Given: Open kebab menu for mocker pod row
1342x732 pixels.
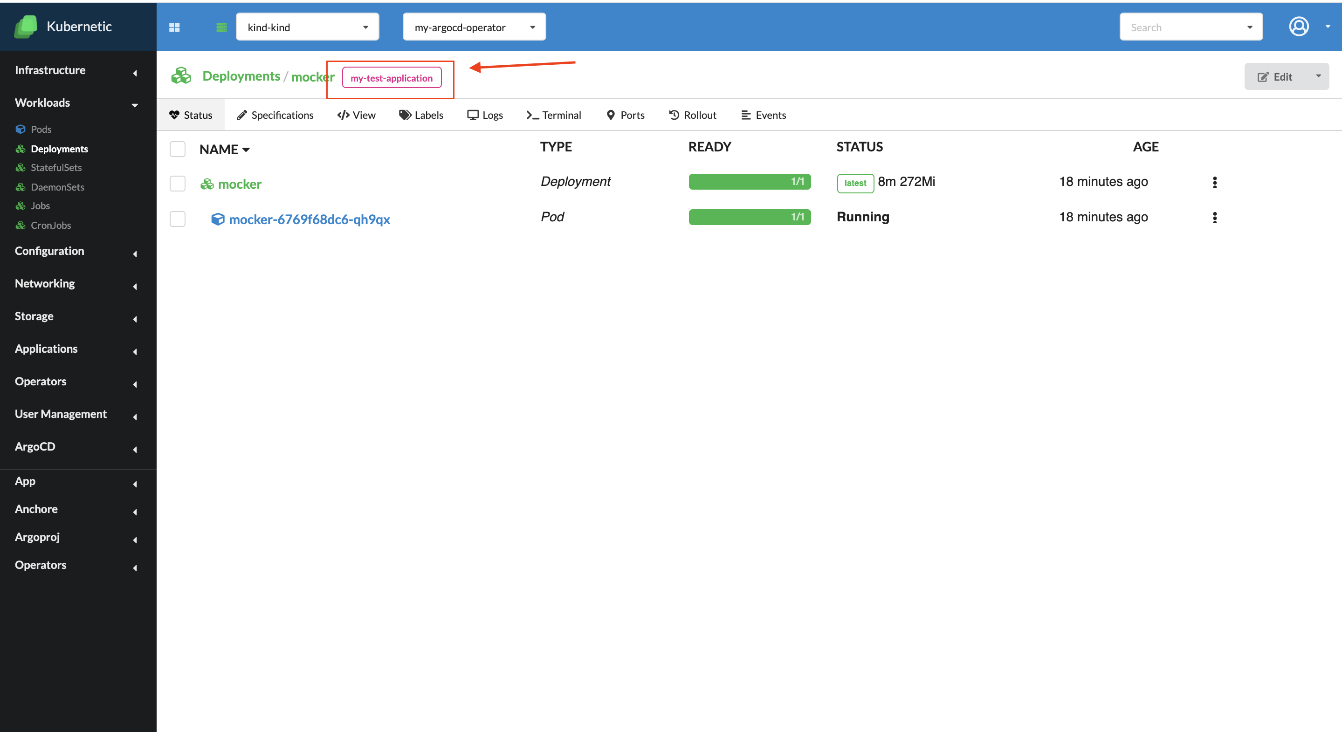Looking at the screenshot, I should pos(1214,218).
